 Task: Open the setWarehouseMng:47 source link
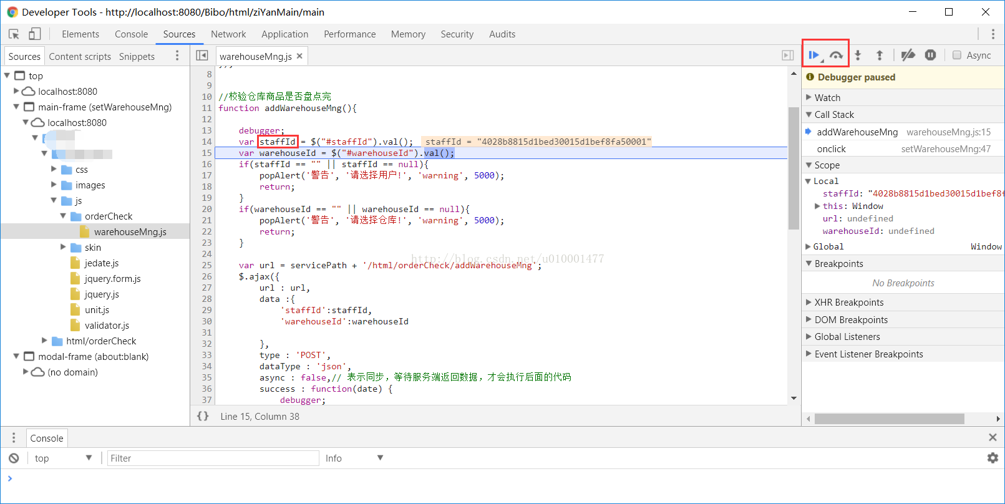[946, 149]
